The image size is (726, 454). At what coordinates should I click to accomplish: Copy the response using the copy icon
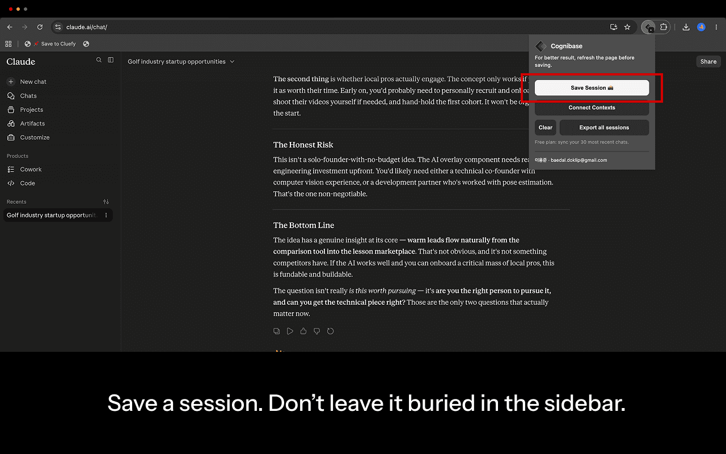[x=277, y=331]
